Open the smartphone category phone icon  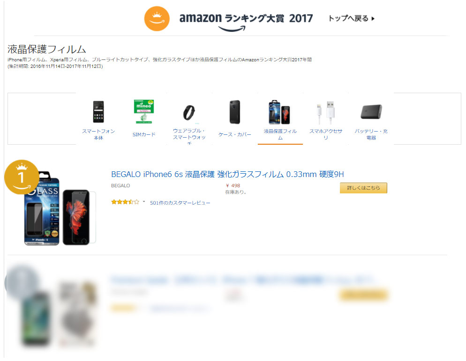coord(98,112)
